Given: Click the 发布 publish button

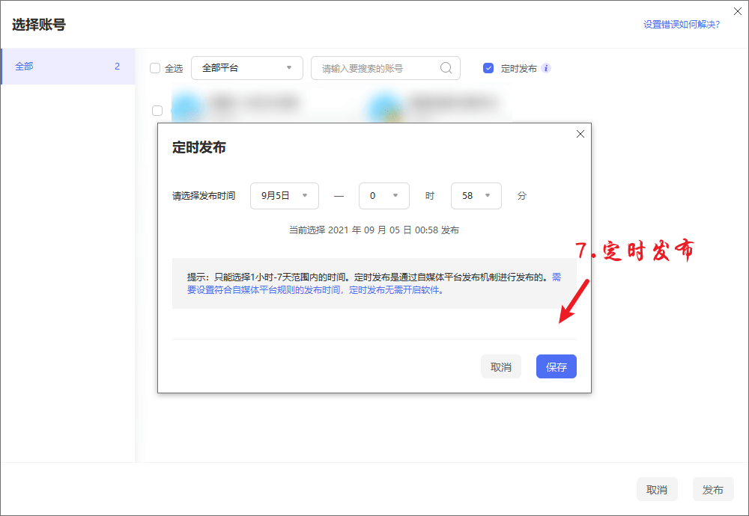Looking at the screenshot, I should coord(712,489).
